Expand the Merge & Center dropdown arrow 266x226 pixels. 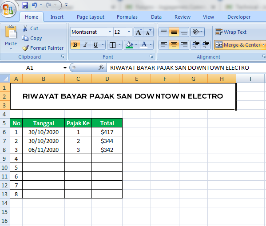coord(263,45)
